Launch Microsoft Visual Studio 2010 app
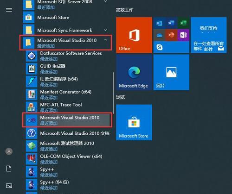 click(x=67, y=120)
